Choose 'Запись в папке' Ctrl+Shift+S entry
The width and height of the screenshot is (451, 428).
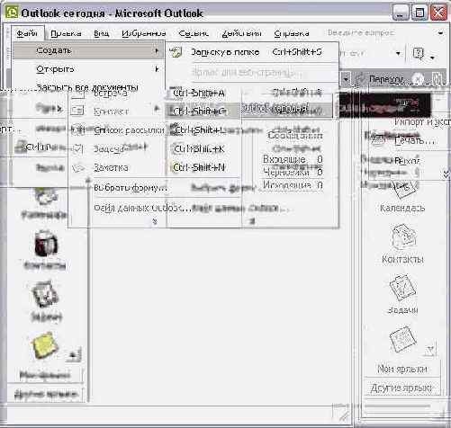point(252,52)
